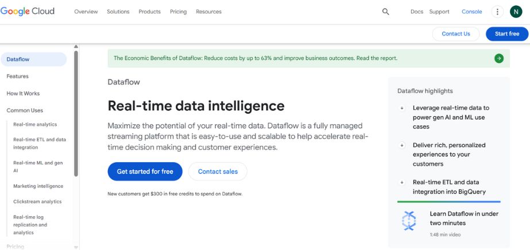
Task: Click the sidebar scroll down arrow
Action: click(76, 247)
